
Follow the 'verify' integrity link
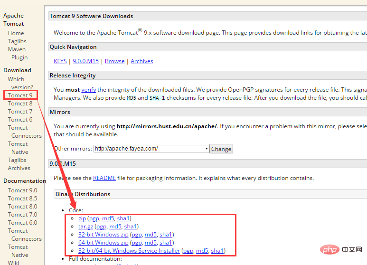point(89,90)
